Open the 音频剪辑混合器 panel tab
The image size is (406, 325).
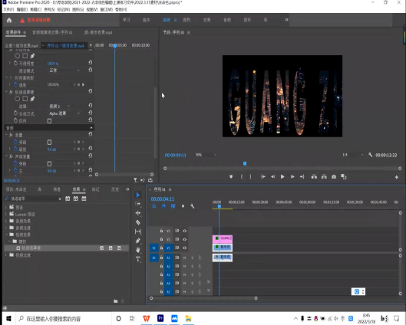pyautogui.click(x=52, y=33)
